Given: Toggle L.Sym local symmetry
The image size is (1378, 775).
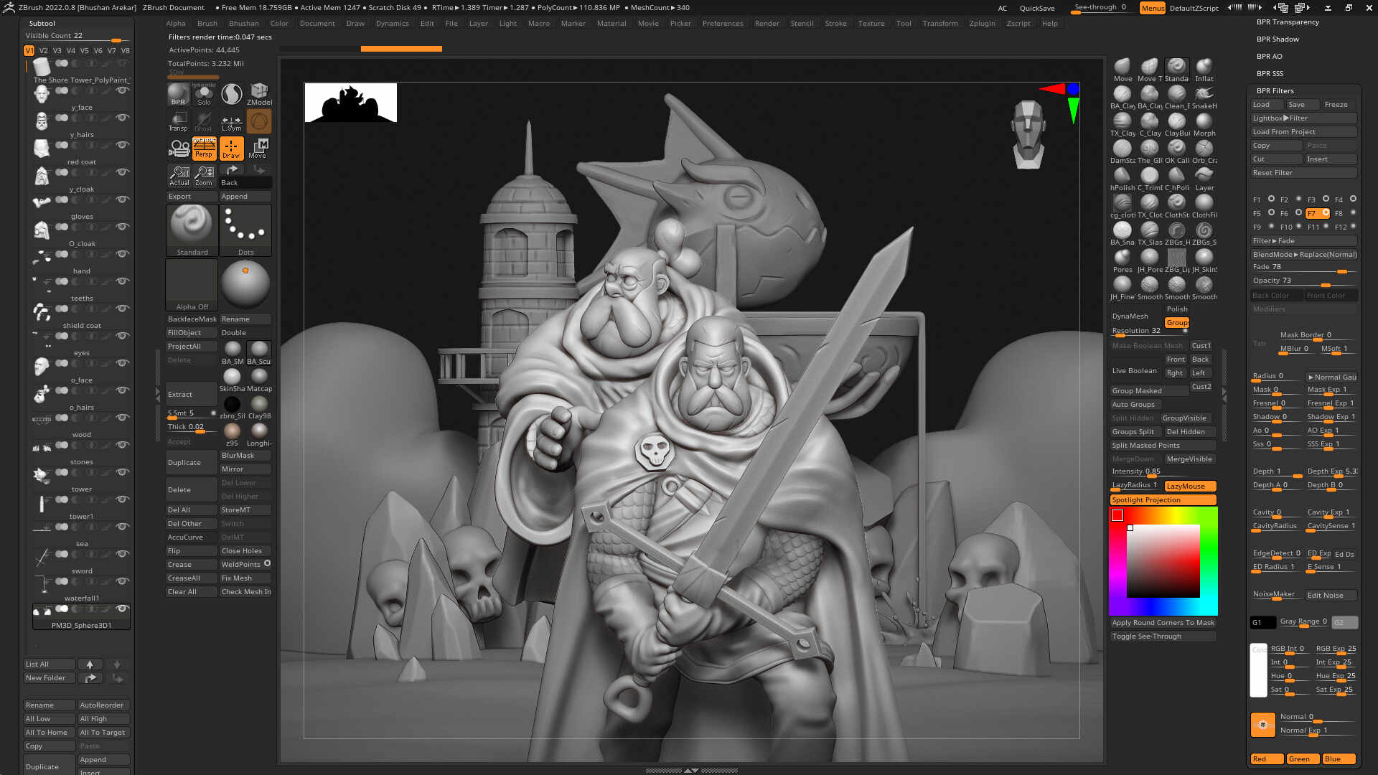Looking at the screenshot, I should click(231, 121).
